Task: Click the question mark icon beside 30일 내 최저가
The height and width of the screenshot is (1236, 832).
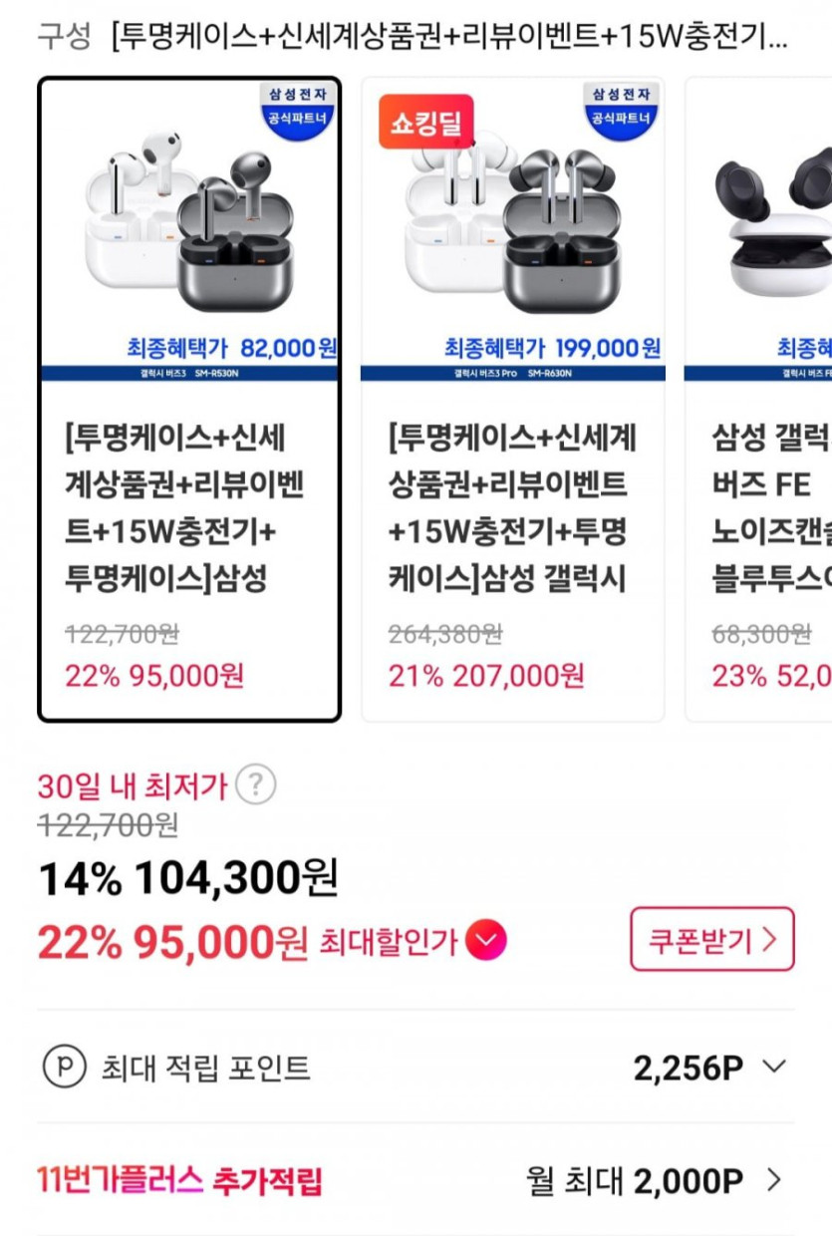Action: tap(255, 786)
